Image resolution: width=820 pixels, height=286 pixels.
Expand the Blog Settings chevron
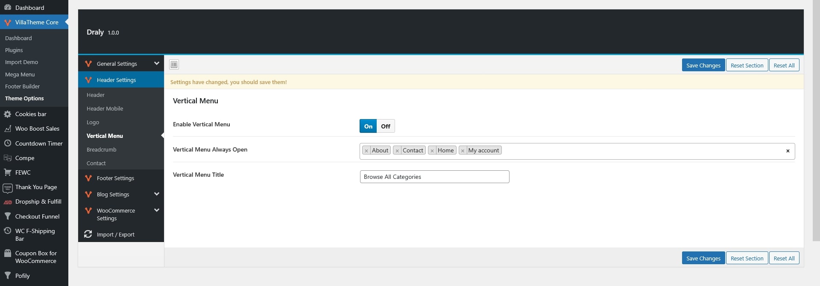[x=156, y=194]
